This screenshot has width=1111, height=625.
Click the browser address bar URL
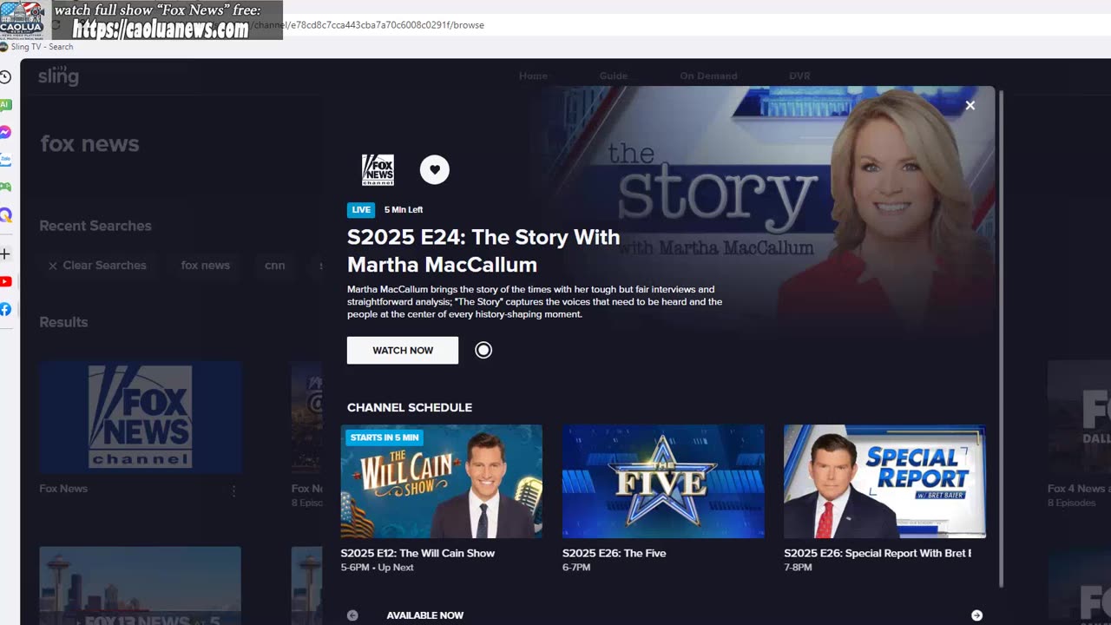tap(382, 25)
